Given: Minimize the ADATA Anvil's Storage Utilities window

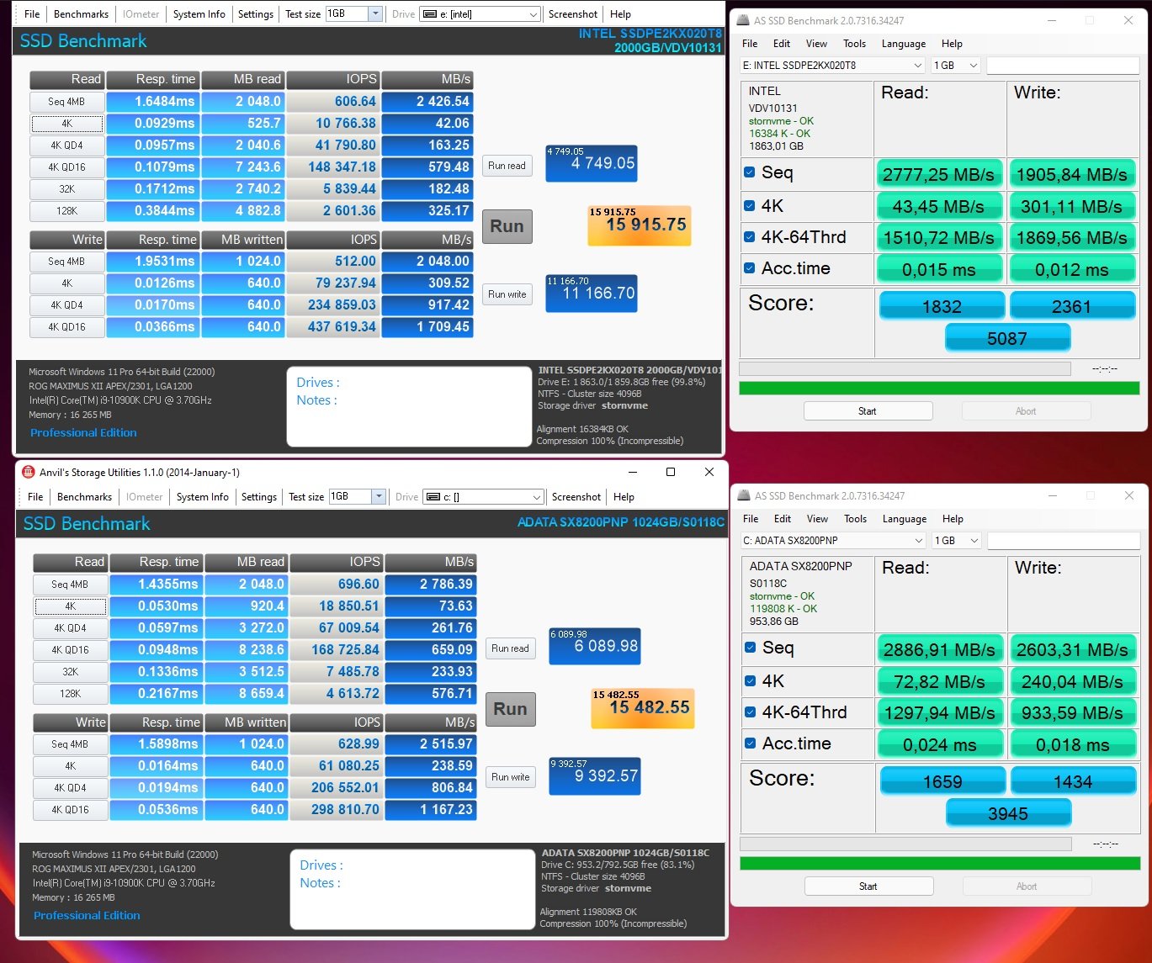Looking at the screenshot, I should point(632,472).
